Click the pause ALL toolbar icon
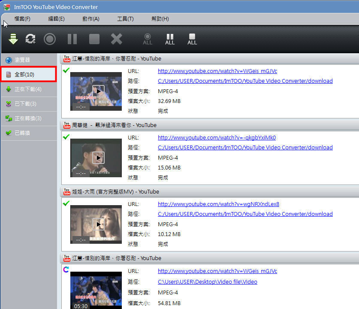Image resolution: width=359 pixels, height=309 pixels. point(170,39)
